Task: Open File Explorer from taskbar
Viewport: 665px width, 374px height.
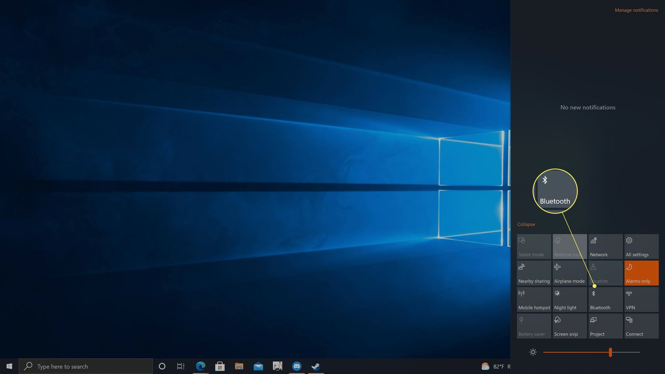Action: coord(239,366)
